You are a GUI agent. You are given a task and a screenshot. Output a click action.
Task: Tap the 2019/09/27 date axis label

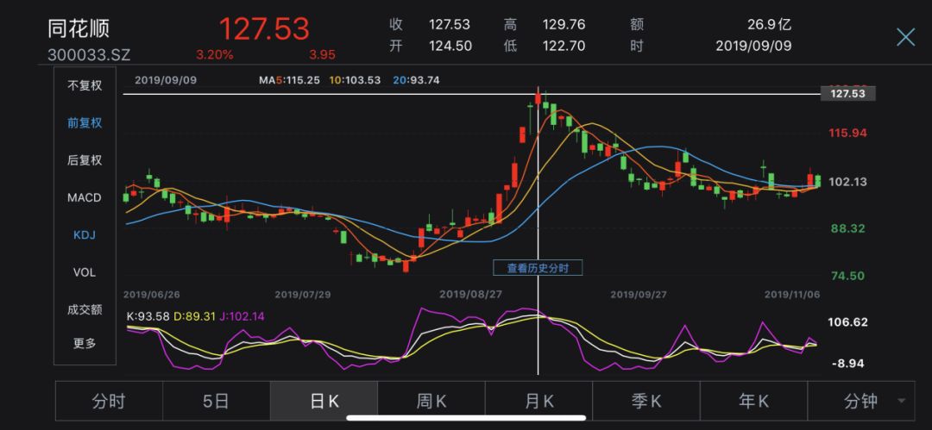tap(639, 294)
